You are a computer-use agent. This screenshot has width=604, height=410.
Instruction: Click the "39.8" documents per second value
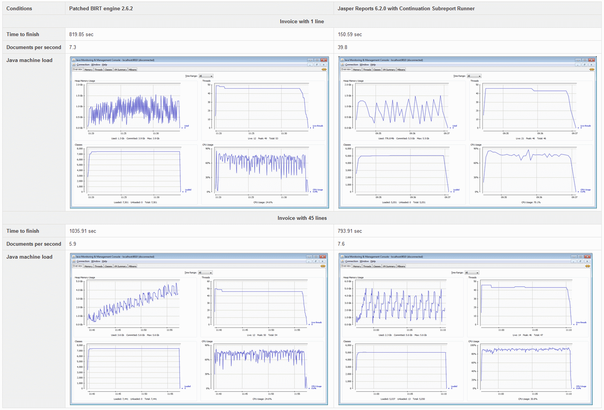pyautogui.click(x=342, y=47)
